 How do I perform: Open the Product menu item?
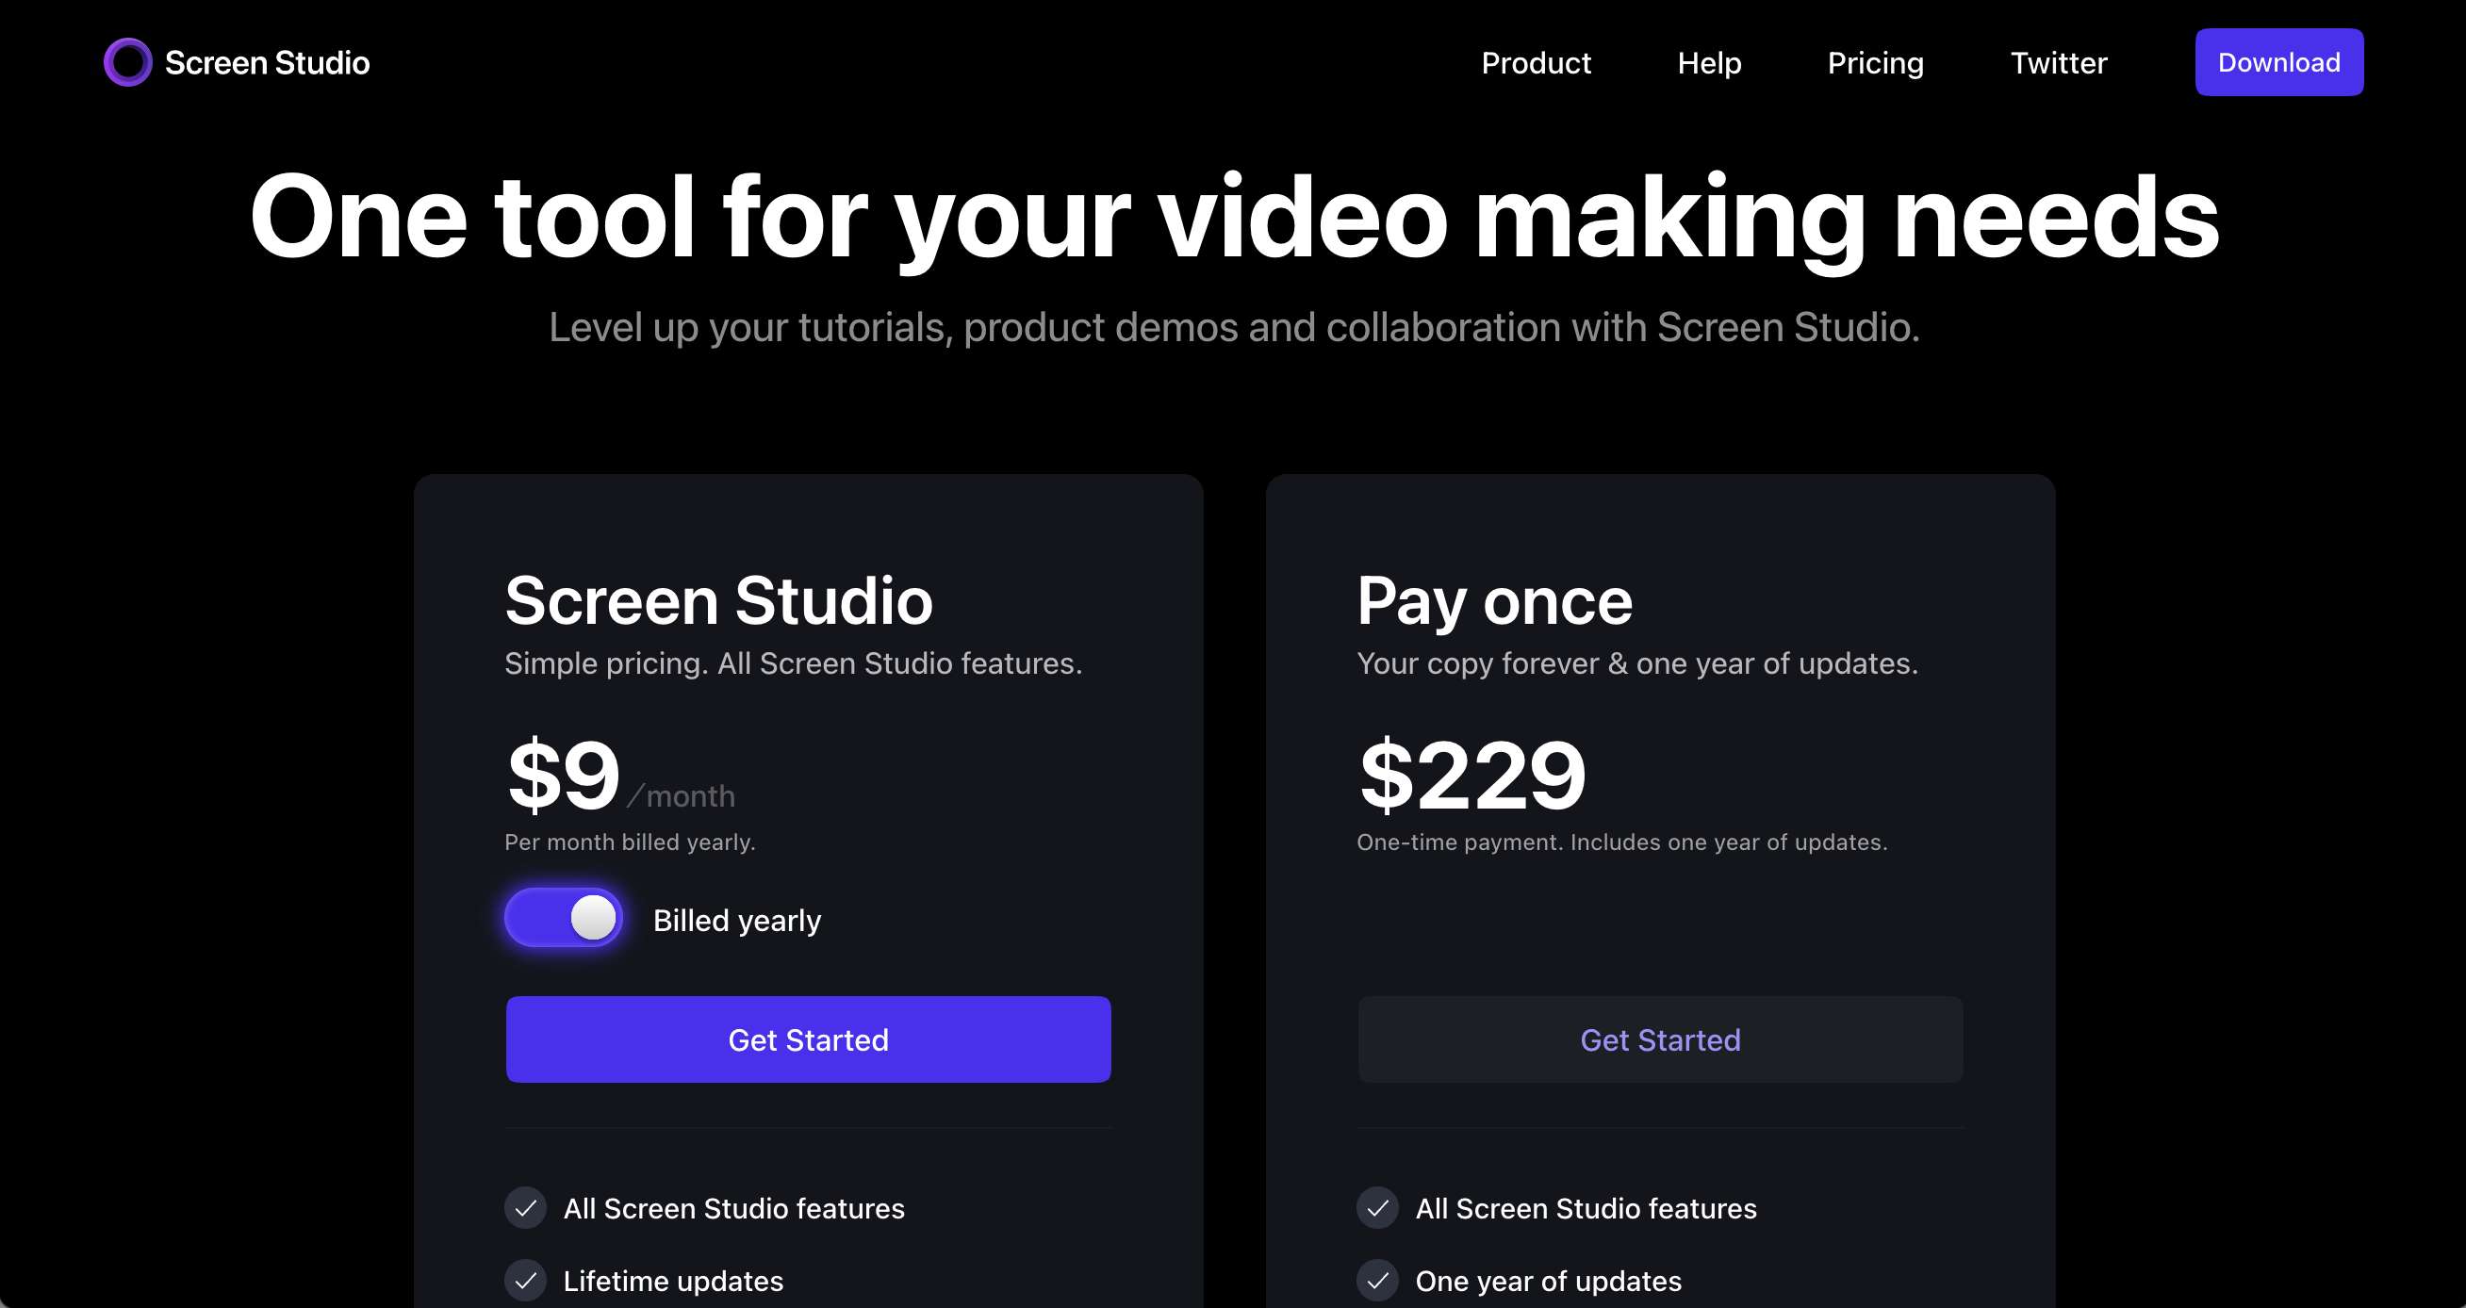point(1536,63)
